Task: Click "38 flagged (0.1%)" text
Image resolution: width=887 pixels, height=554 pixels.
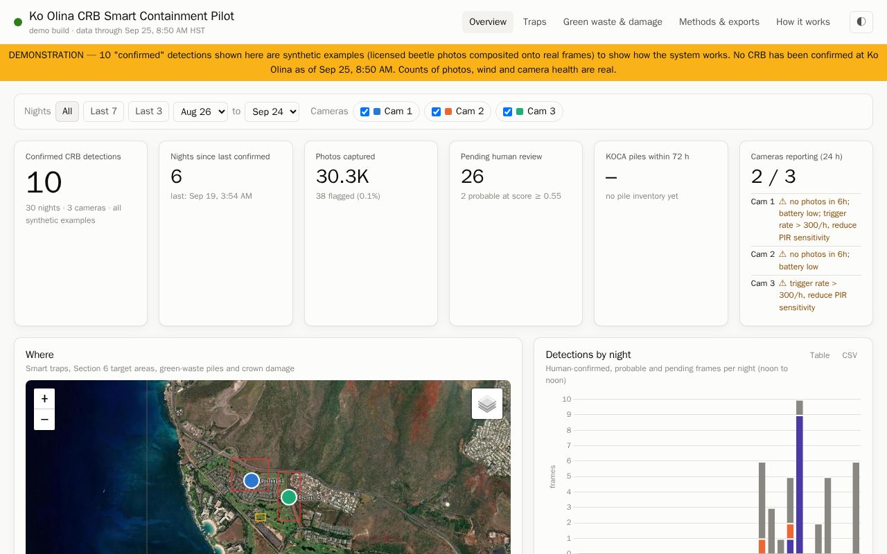Action: point(348,196)
